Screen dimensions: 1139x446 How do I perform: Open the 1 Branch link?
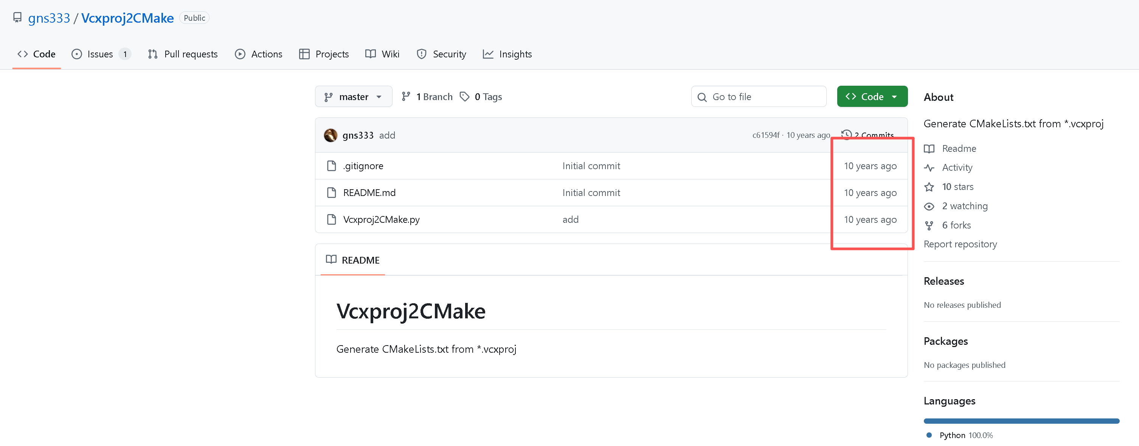click(427, 96)
